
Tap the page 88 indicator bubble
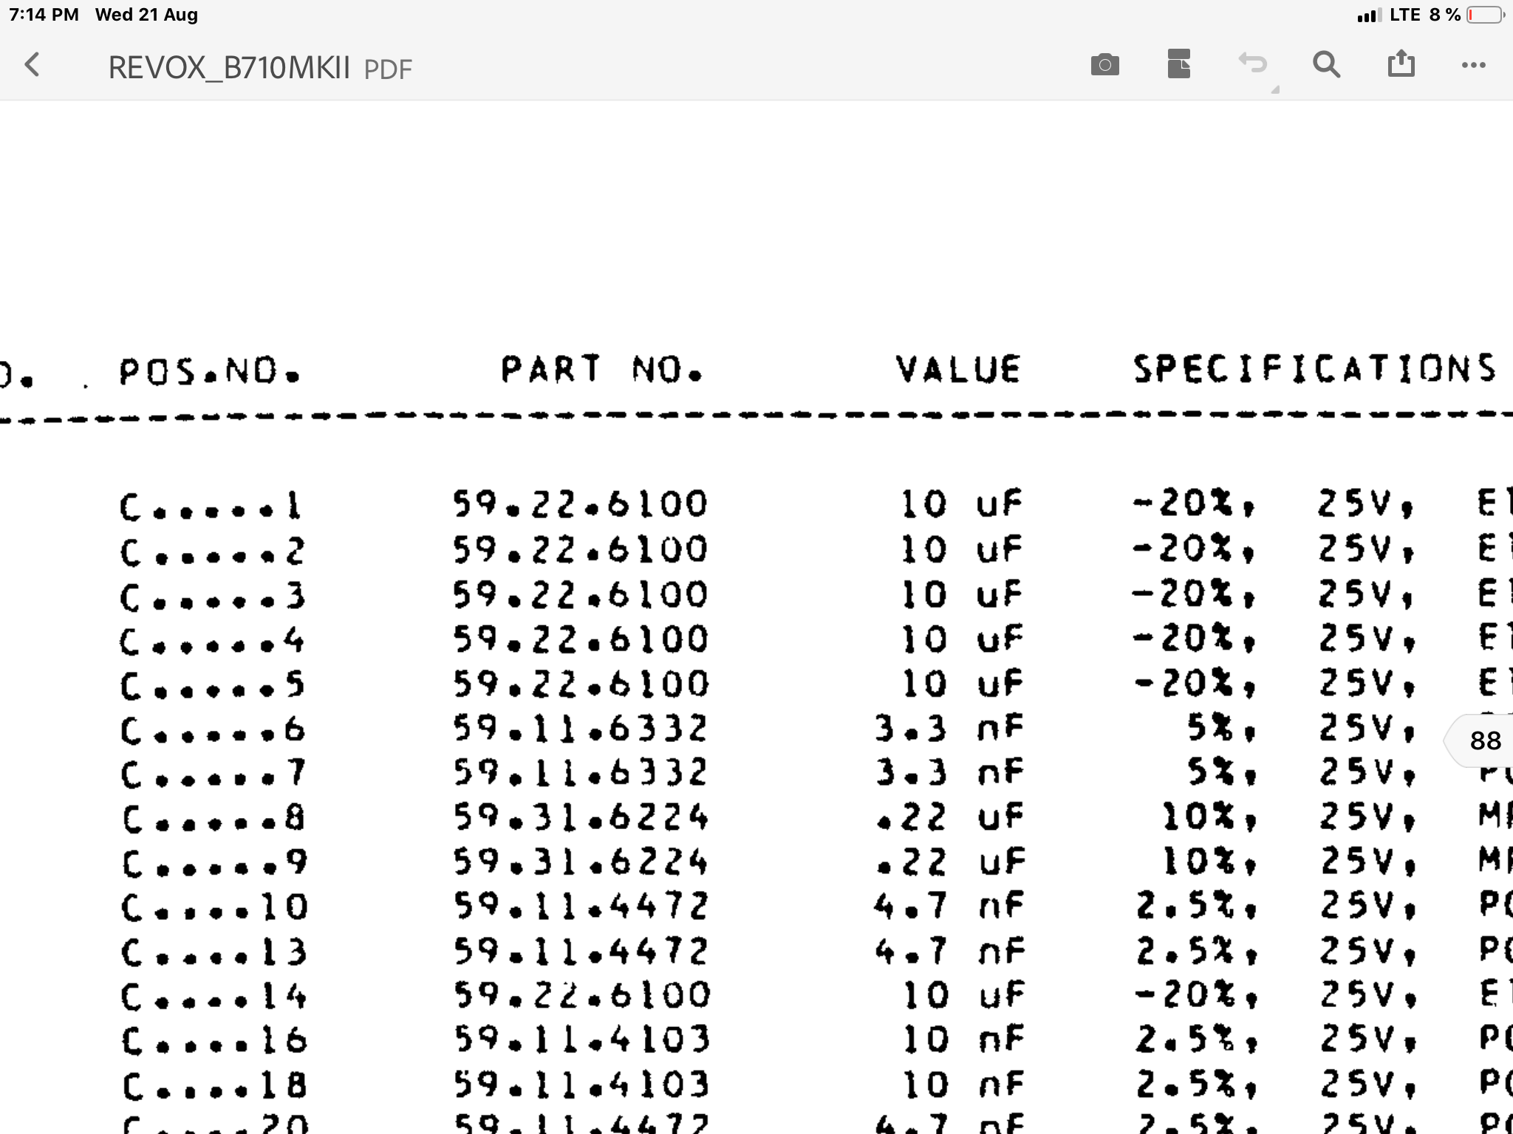pyautogui.click(x=1483, y=740)
